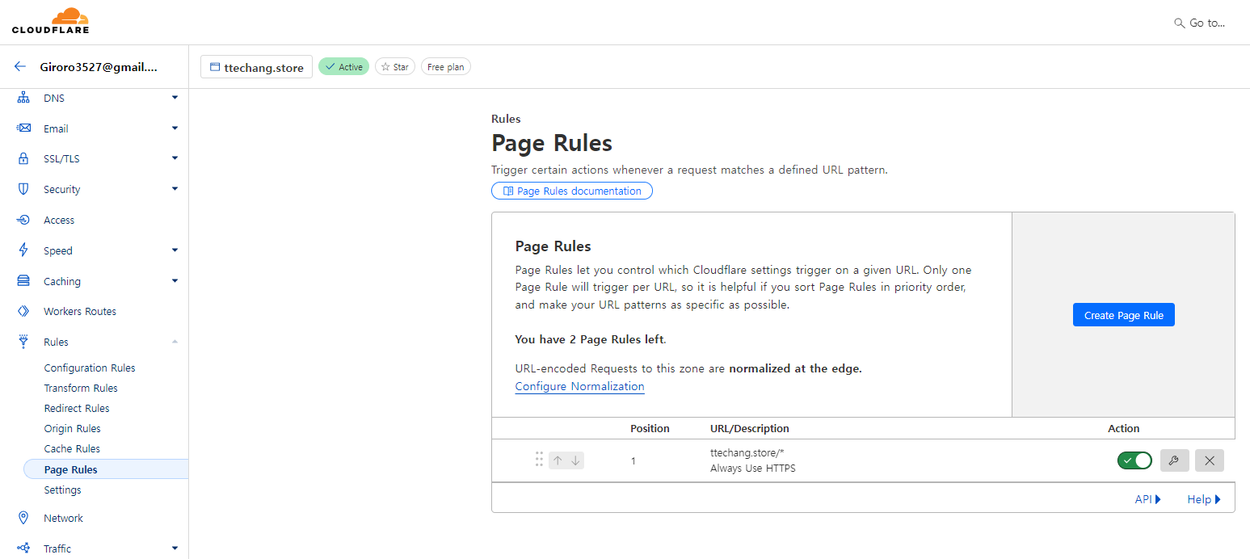Expand the DNS menu chevron
This screenshot has height=559, width=1250.
click(175, 98)
